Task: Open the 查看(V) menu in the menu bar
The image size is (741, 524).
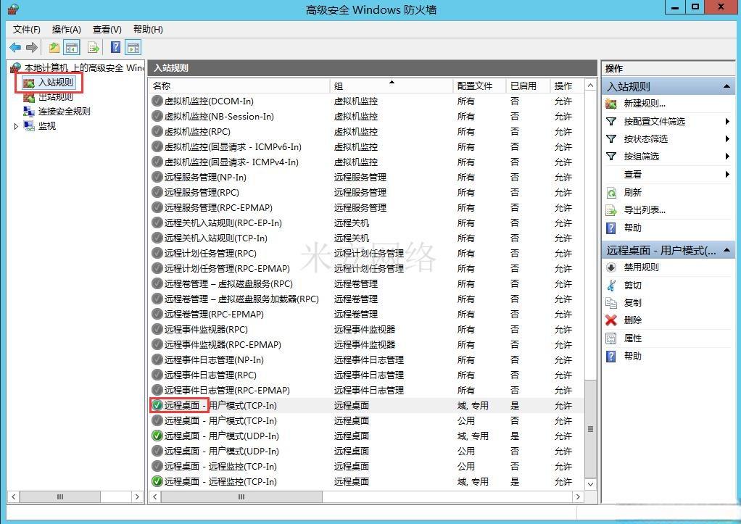Action: [x=107, y=29]
